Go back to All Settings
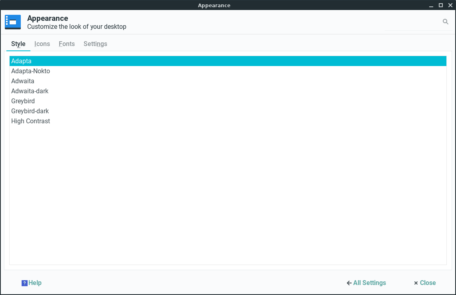 [370, 283]
